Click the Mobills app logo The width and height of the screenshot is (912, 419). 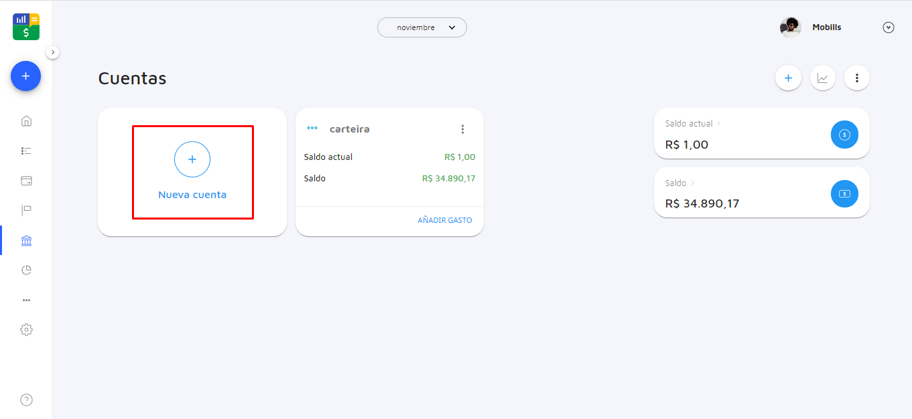(x=26, y=26)
